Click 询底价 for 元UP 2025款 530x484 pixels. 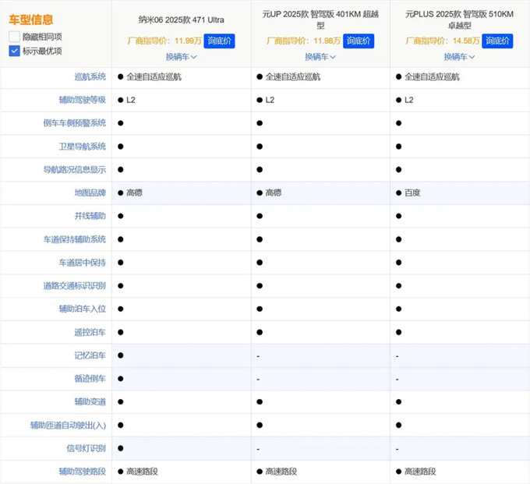[359, 41]
